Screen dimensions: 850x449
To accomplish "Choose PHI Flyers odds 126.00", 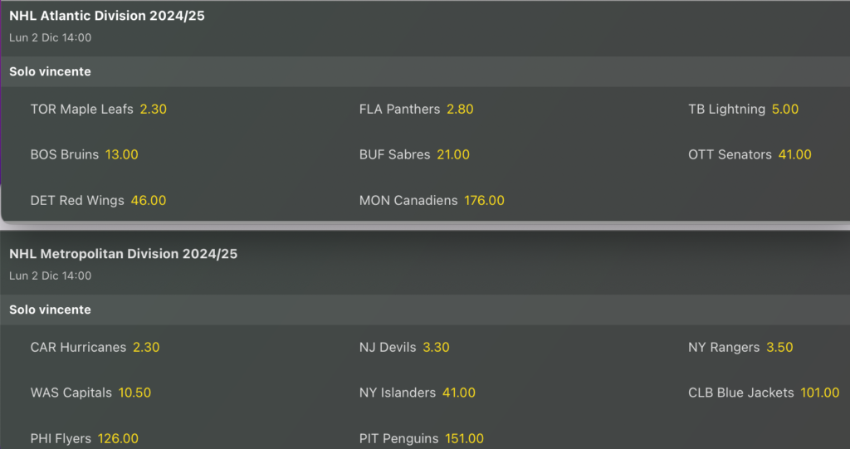I will tap(118, 439).
